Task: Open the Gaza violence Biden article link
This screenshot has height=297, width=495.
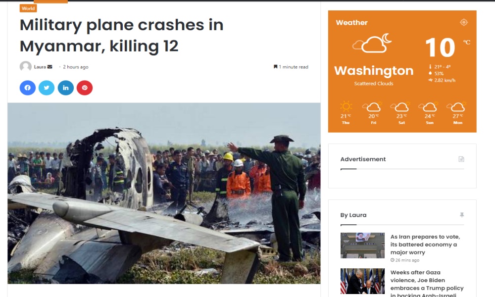Action: (427, 284)
